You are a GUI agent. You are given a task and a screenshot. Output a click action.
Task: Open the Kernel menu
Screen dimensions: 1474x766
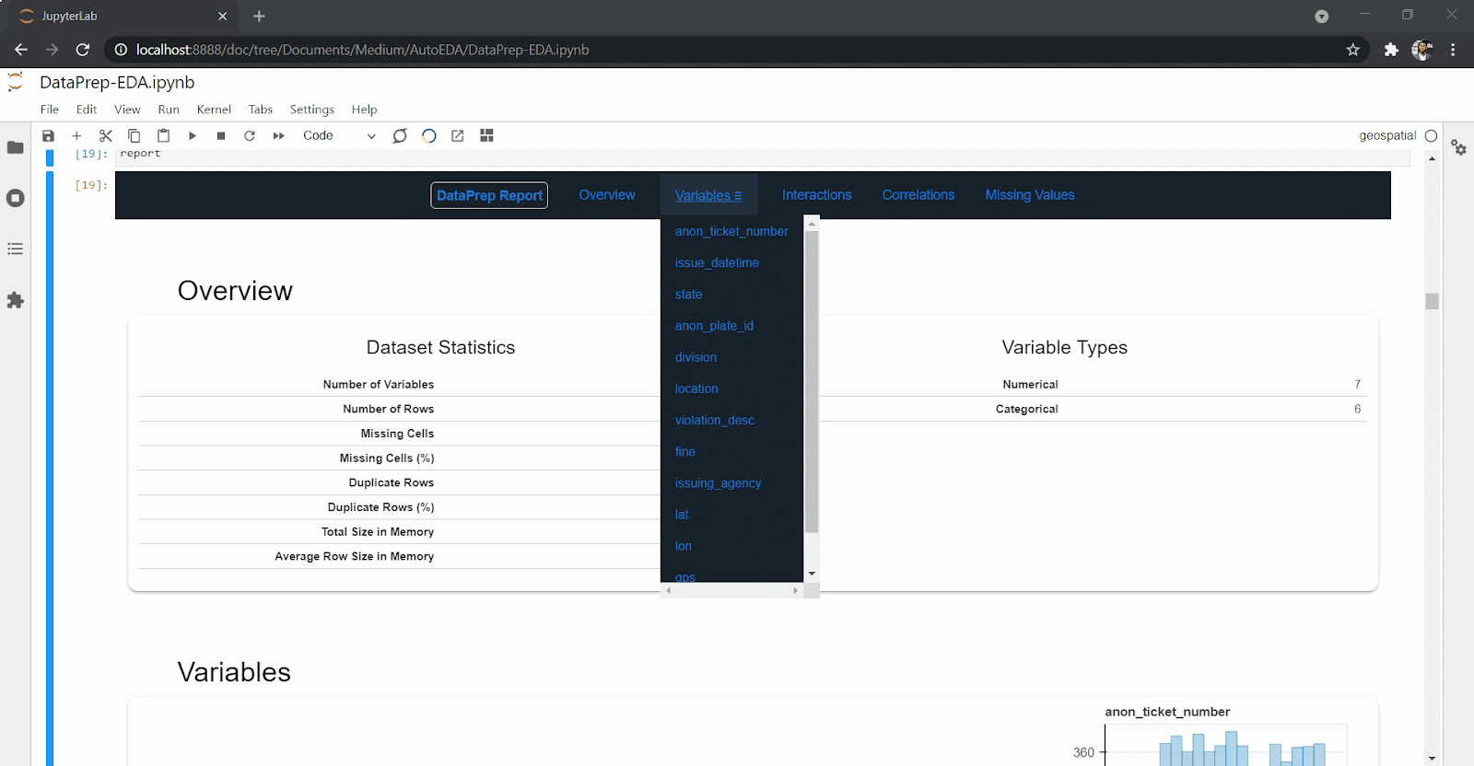[214, 109]
